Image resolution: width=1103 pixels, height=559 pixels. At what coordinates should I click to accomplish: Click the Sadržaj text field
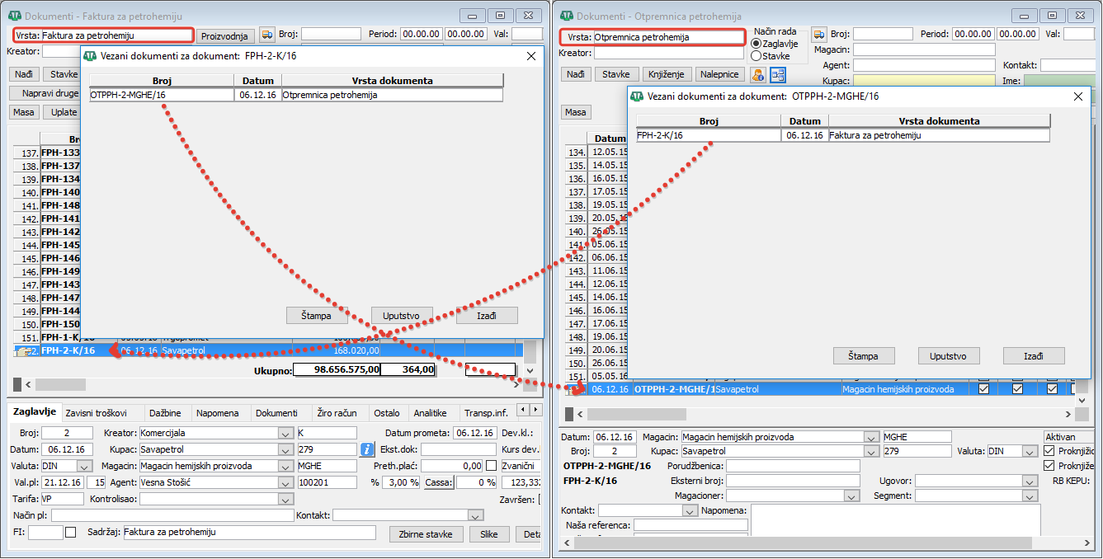pyautogui.click(x=247, y=533)
